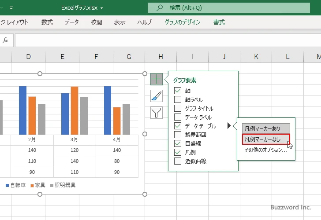Click the search magnifier icon
Viewport: 321px width, 220px height.
160,8
